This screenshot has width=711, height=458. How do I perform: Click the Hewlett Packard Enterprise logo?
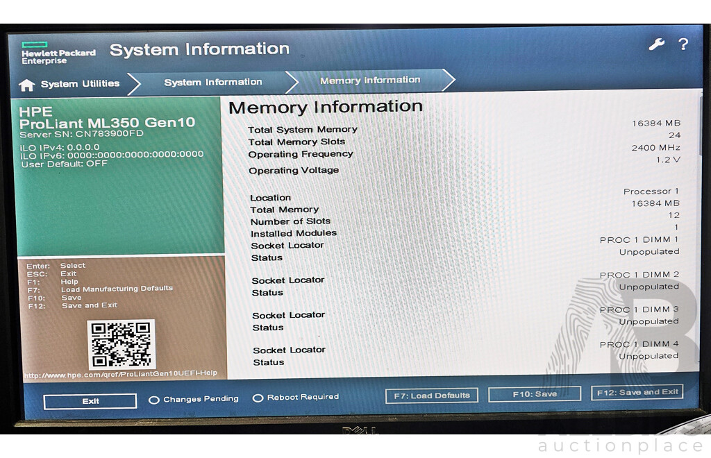(58, 53)
